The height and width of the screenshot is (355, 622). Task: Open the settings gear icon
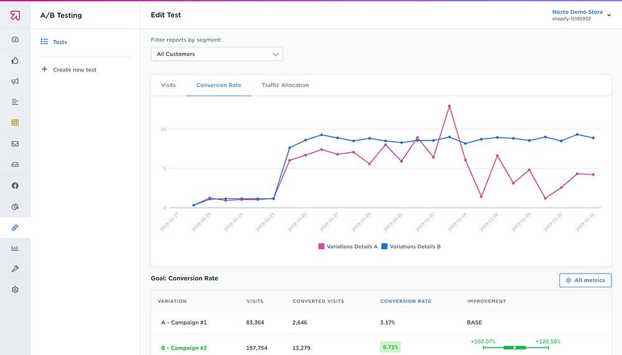15,290
